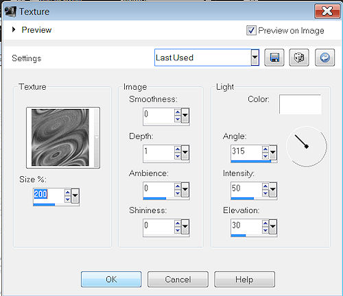
Task: Open the Last Used settings dropdown
Action: [255, 58]
